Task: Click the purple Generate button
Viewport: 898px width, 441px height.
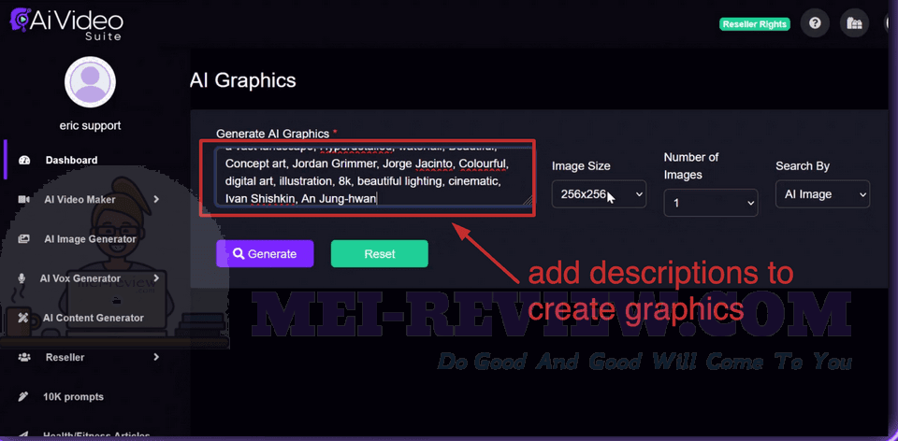Action: (265, 254)
